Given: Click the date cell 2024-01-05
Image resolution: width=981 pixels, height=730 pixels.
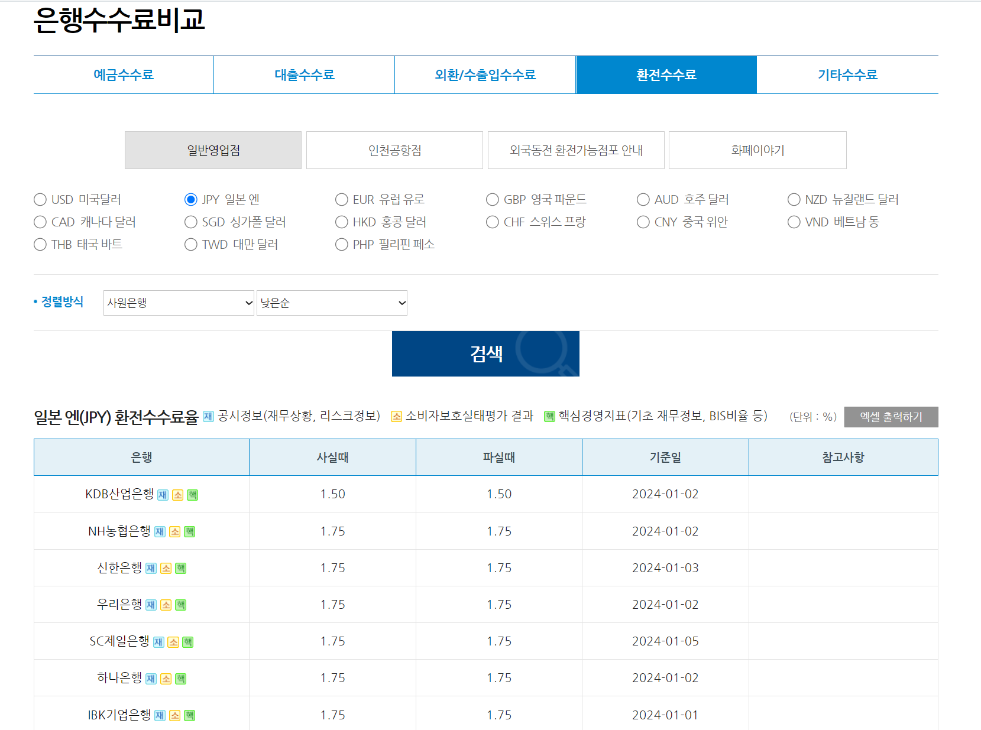Looking at the screenshot, I should point(665,641).
